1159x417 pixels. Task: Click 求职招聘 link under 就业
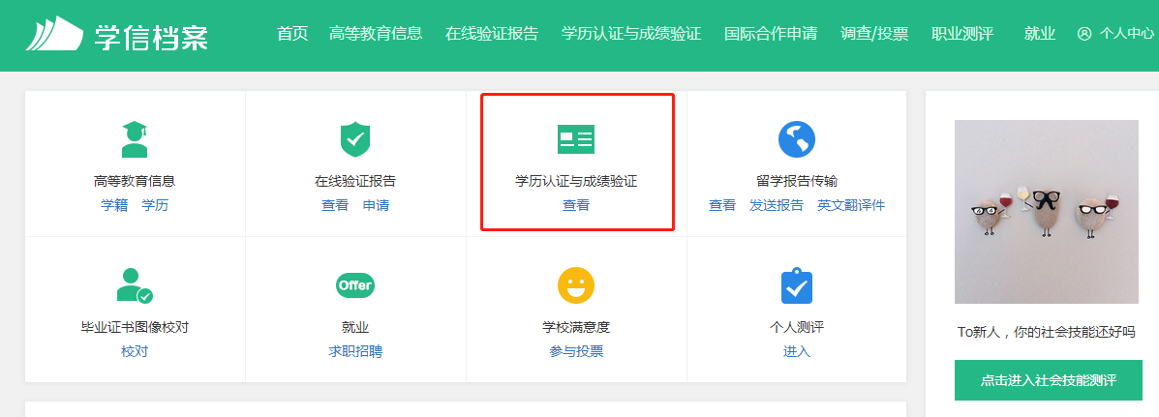355,351
